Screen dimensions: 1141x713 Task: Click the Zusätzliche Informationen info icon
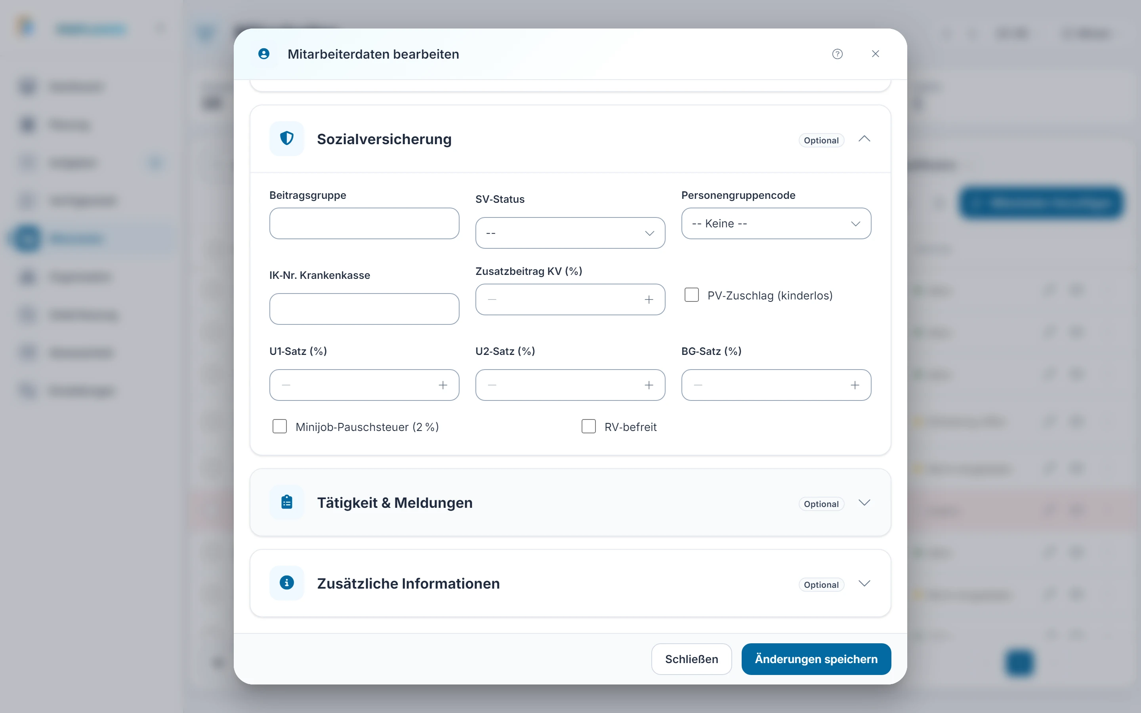pos(287,583)
